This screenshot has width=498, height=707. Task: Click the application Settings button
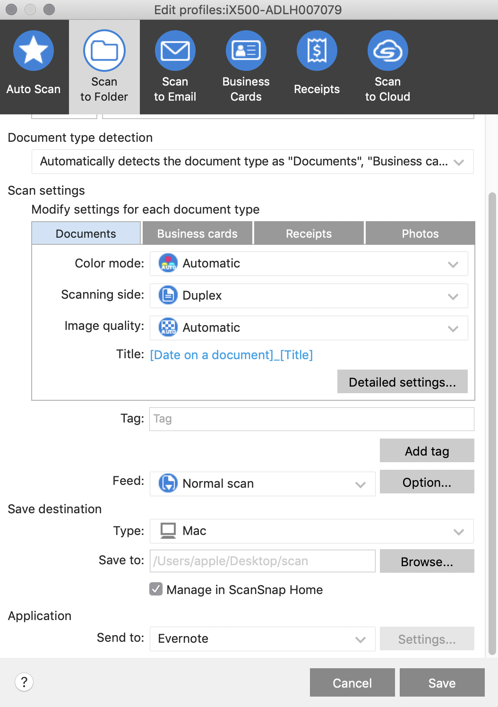(x=427, y=639)
